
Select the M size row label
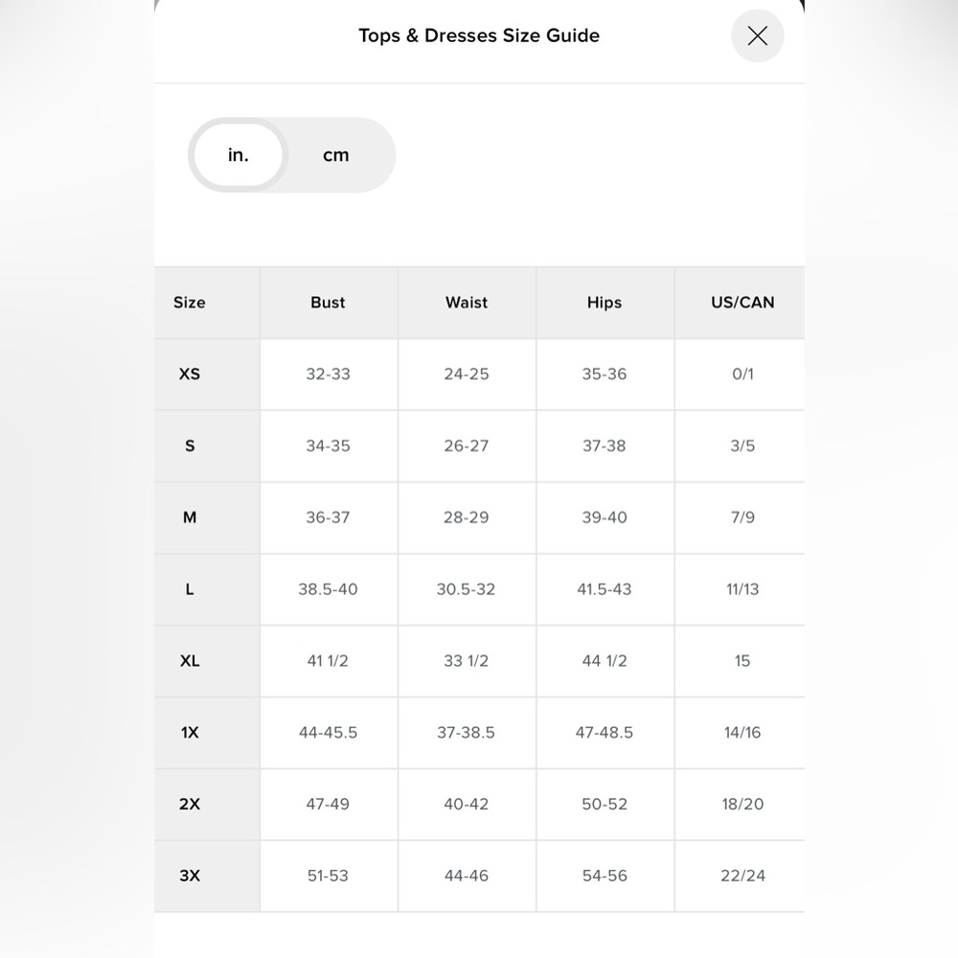coord(190,517)
